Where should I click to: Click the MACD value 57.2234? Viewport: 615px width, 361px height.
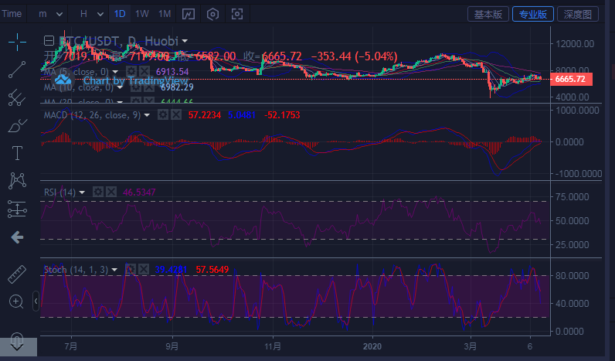click(204, 115)
